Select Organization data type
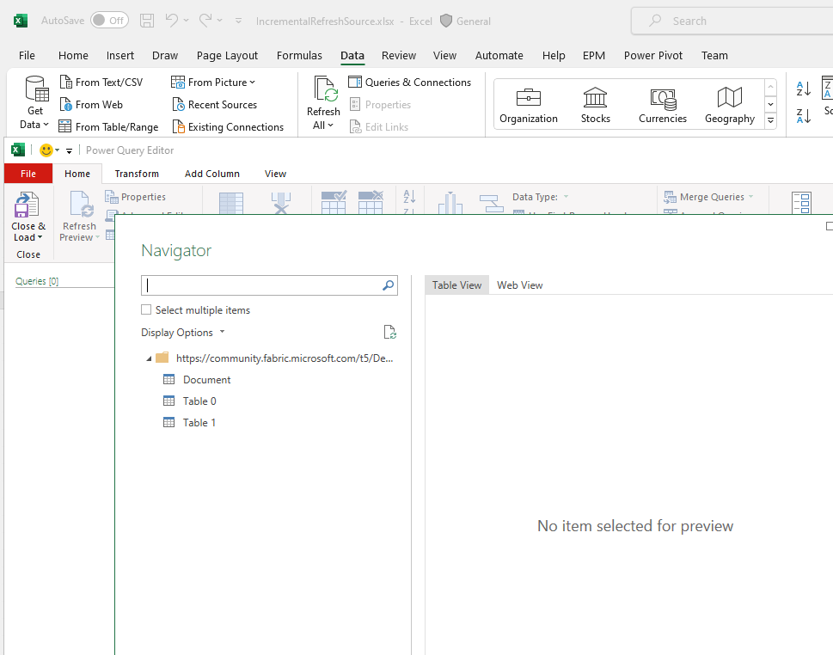The width and height of the screenshot is (833, 655). [x=529, y=105]
